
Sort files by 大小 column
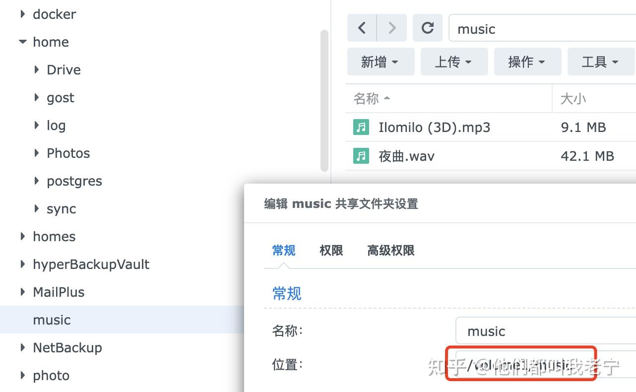(x=572, y=98)
